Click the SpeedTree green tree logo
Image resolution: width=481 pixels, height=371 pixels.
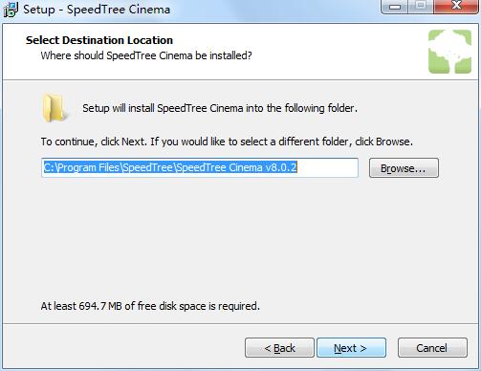click(449, 52)
